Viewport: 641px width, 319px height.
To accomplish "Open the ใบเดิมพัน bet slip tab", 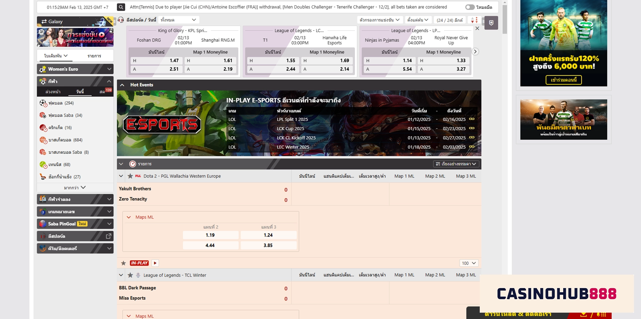I will (x=56, y=56).
